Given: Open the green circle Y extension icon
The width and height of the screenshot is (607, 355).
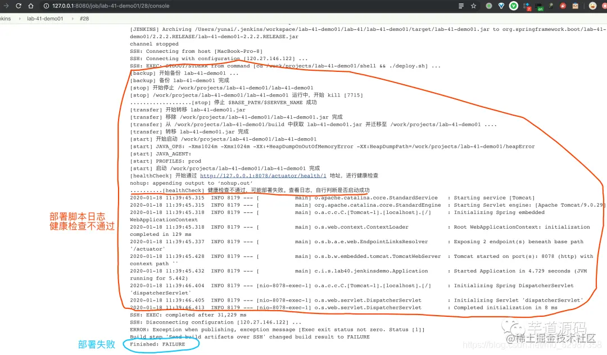Looking at the screenshot, I should pyautogui.click(x=513, y=6).
